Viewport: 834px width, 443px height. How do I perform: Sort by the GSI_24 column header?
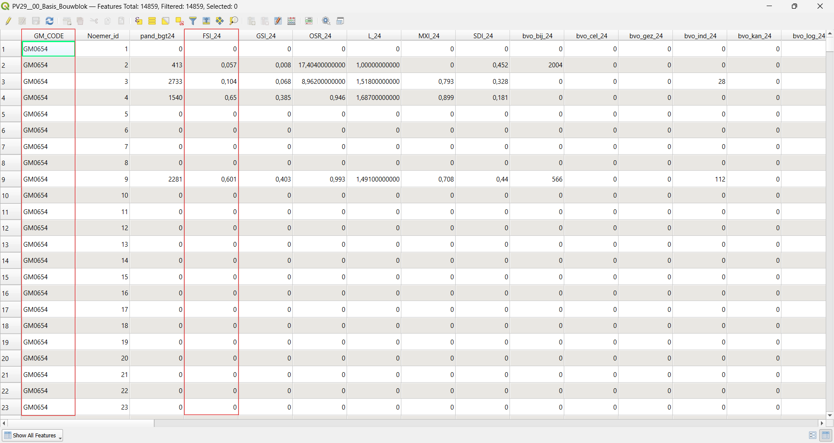click(266, 36)
